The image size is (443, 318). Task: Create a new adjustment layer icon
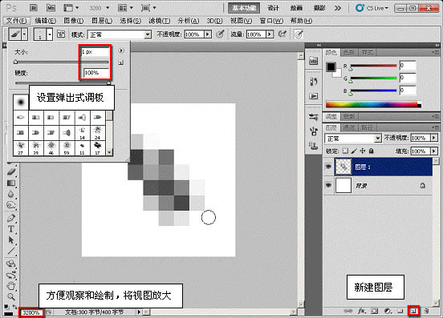pos(388,311)
